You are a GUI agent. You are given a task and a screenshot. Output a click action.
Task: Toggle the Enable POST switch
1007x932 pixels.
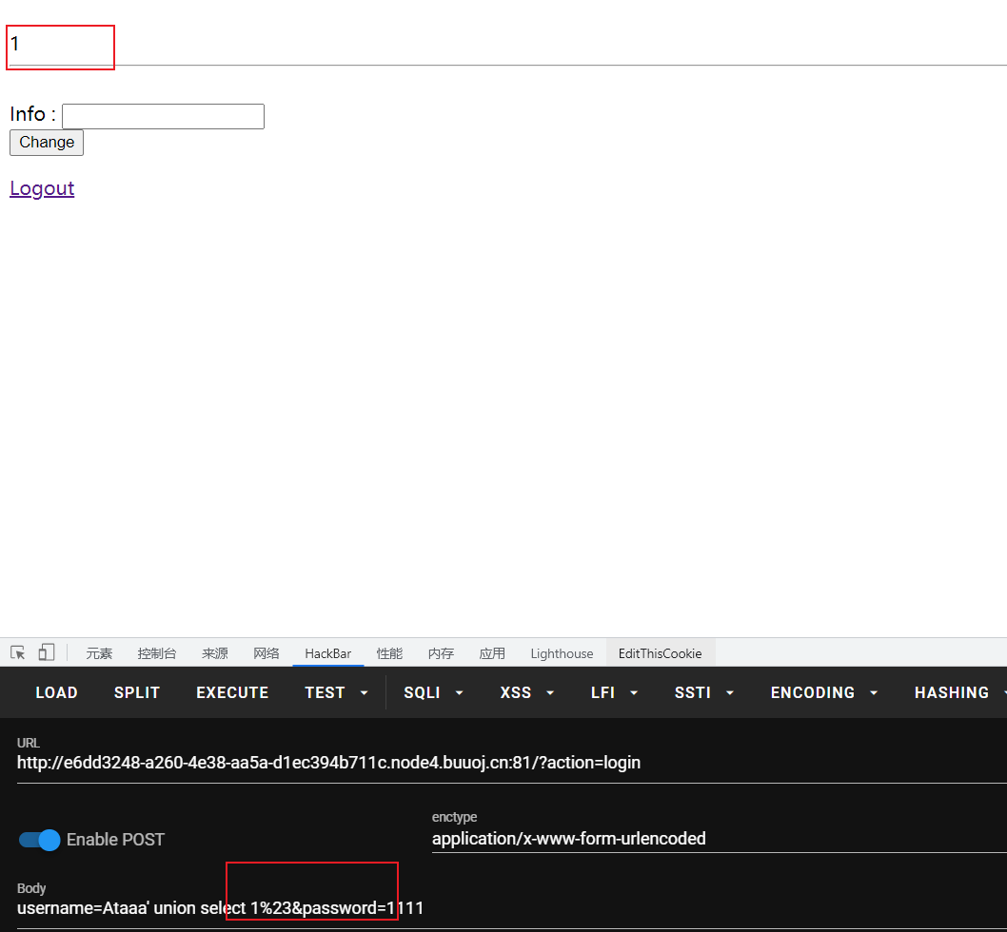click(x=40, y=840)
